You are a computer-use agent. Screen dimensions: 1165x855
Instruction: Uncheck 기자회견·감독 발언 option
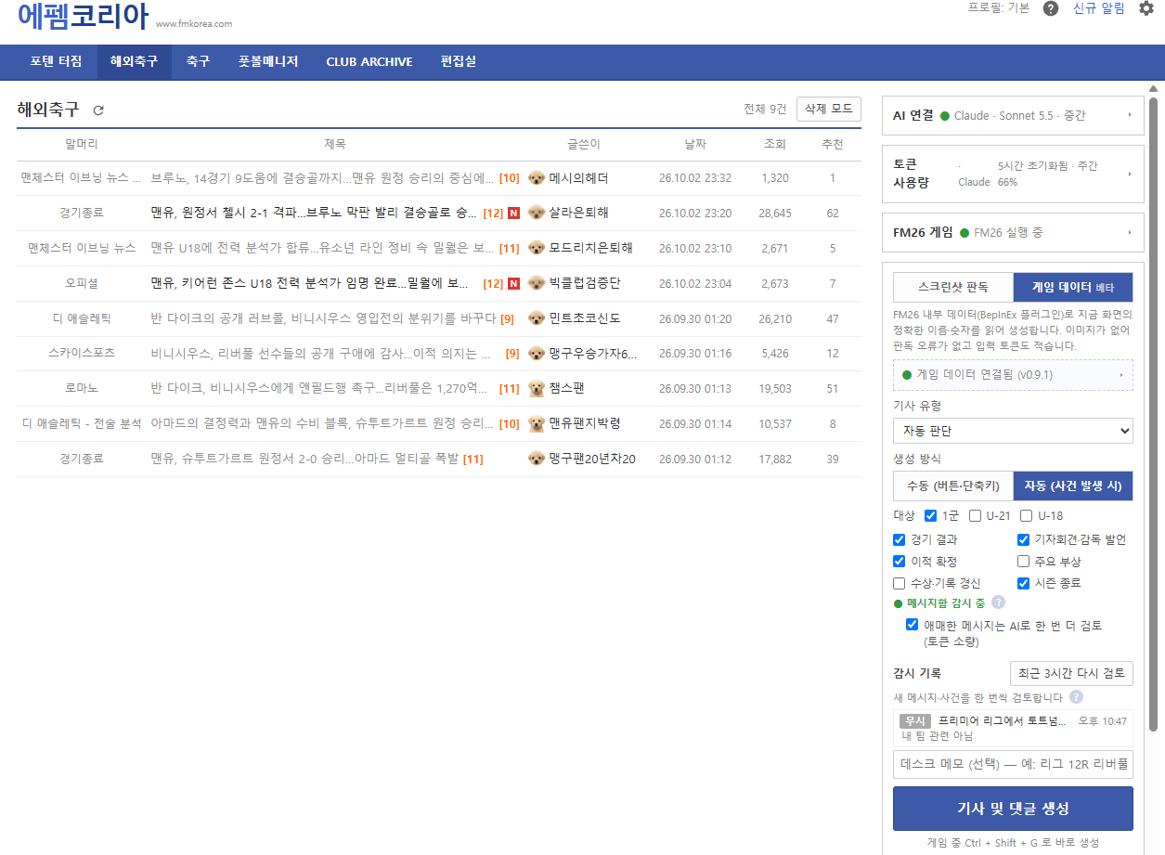(1024, 539)
